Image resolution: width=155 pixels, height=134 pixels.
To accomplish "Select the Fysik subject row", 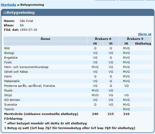I will (78, 62).
